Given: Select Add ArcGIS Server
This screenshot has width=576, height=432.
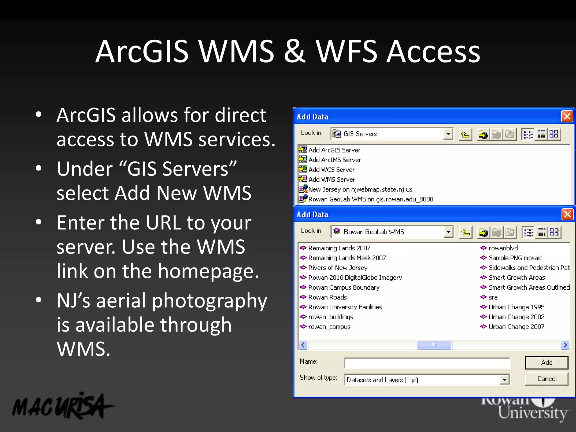Looking at the screenshot, I should pos(330,150).
